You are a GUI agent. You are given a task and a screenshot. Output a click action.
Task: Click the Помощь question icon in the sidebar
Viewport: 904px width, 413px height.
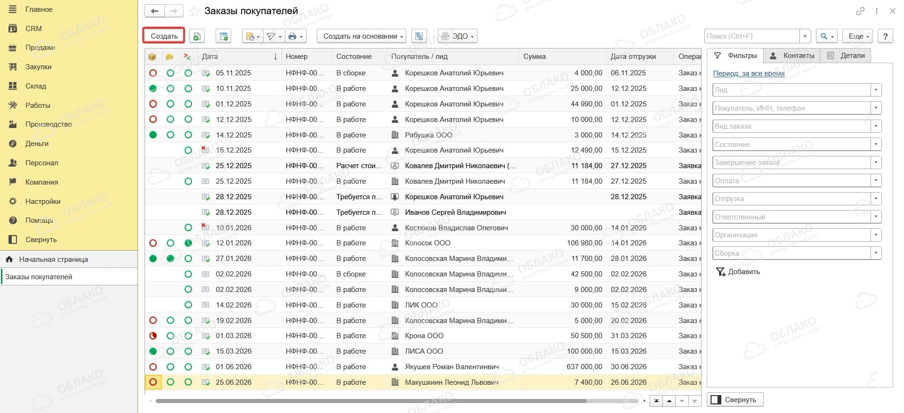tap(13, 220)
